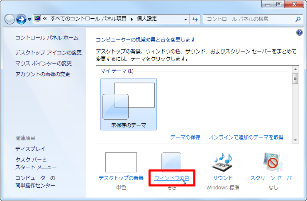Open アカウントの画像の変更 link

(x=43, y=74)
